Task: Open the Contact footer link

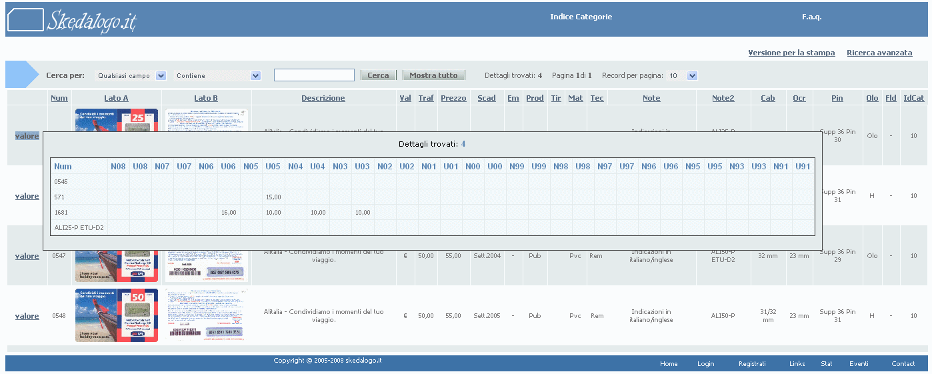Action: coord(903,364)
